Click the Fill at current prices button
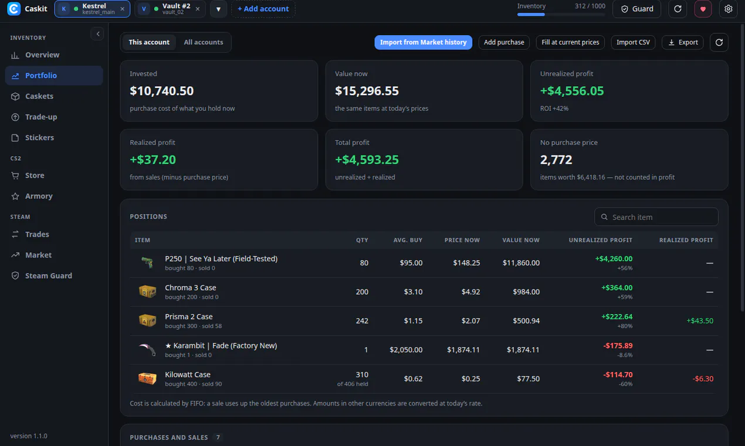The height and width of the screenshot is (446, 745). click(570, 42)
